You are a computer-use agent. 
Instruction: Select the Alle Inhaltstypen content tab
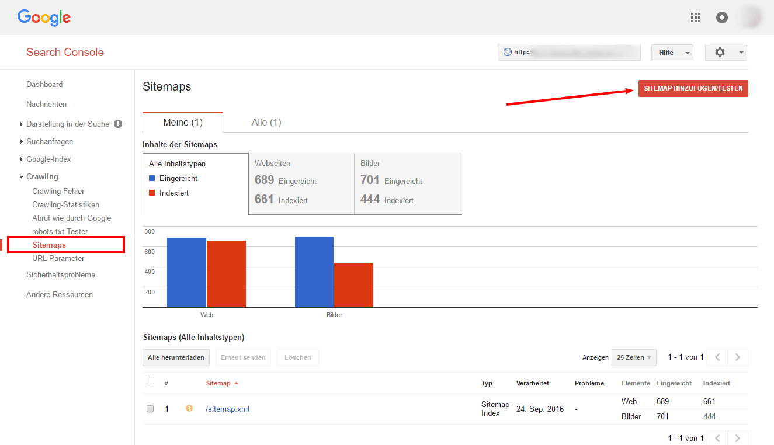pyautogui.click(x=196, y=184)
